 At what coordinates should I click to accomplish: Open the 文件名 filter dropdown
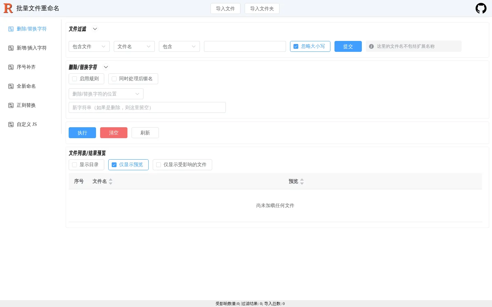pyautogui.click(x=134, y=46)
